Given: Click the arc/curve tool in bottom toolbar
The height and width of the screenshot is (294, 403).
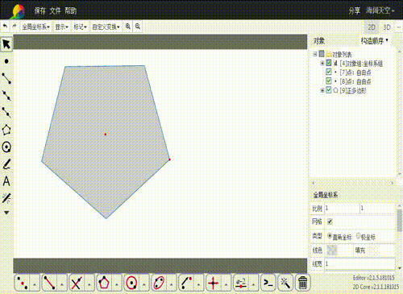Looking at the screenshot, I should pos(186,283).
